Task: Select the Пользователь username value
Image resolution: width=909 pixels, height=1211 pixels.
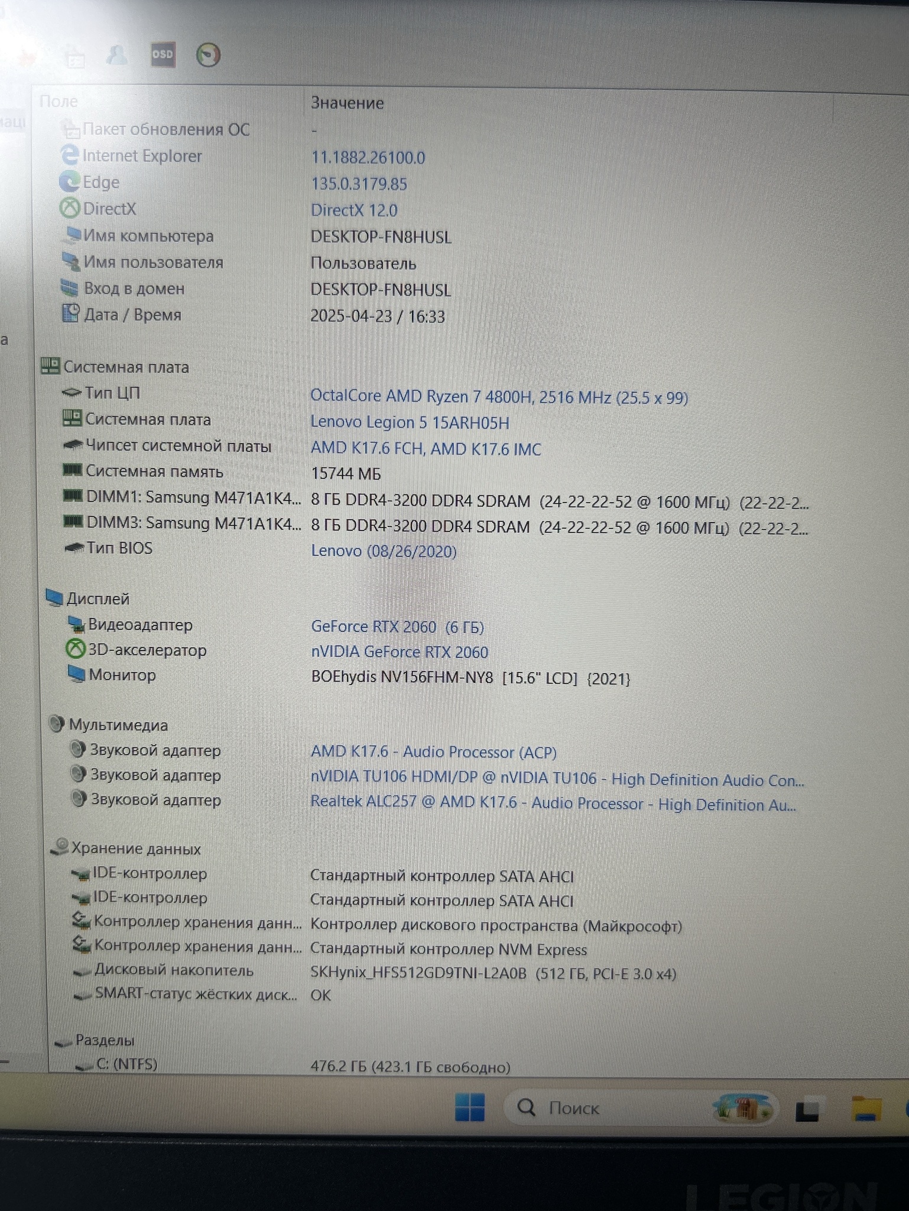Action: pyautogui.click(x=363, y=263)
